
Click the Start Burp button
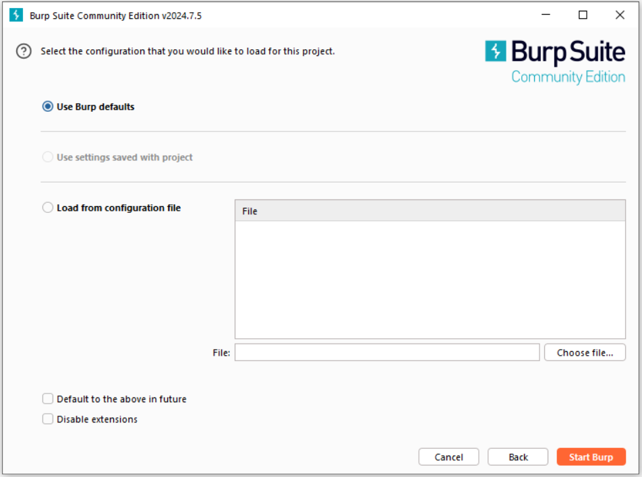click(x=591, y=457)
